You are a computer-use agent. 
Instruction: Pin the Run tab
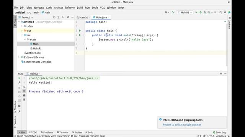pos(20,112)
